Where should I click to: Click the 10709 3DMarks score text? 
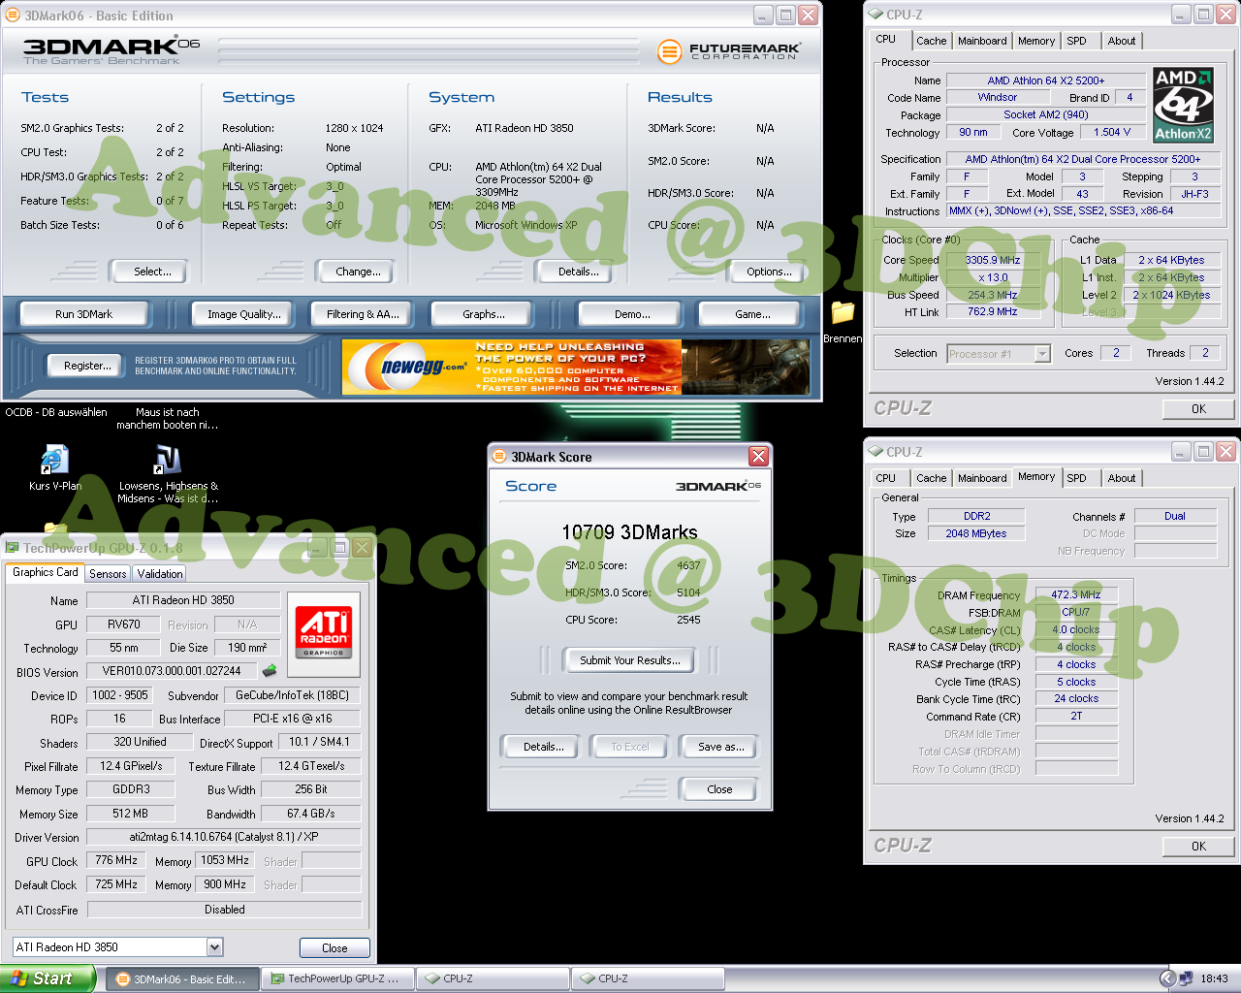click(x=630, y=532)
